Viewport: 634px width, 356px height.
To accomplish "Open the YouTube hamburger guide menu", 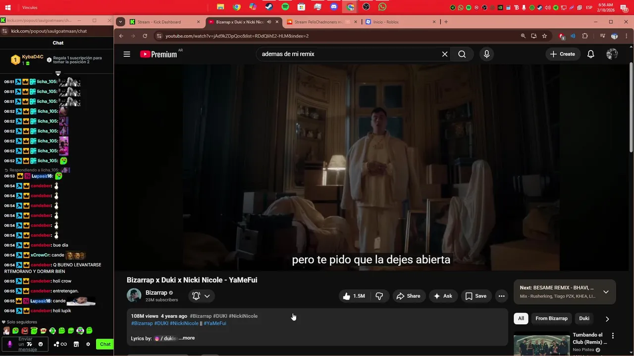I will tap(127, 54).
